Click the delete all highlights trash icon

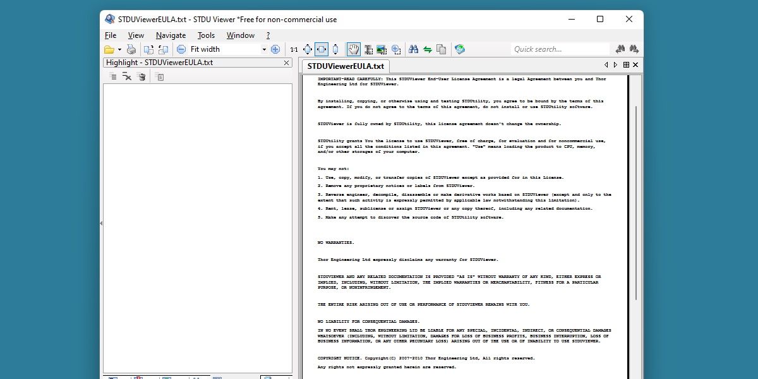pyautogui.click(x=141, y=76)
